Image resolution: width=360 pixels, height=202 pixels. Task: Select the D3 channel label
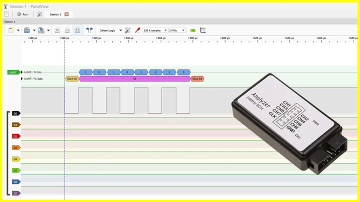(x=16, y=147)
